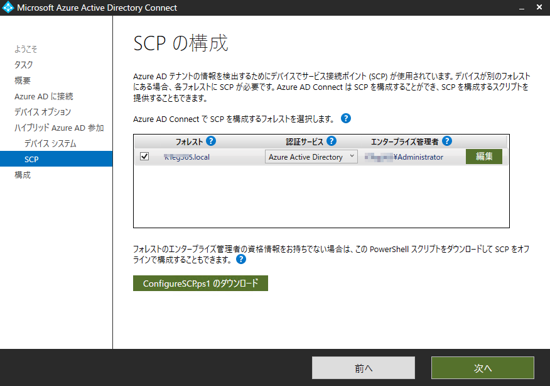The height and width of the screenshot is (386, 550).
Task: Minimize the Azure AD Connect window
Action: pos(522,8)
